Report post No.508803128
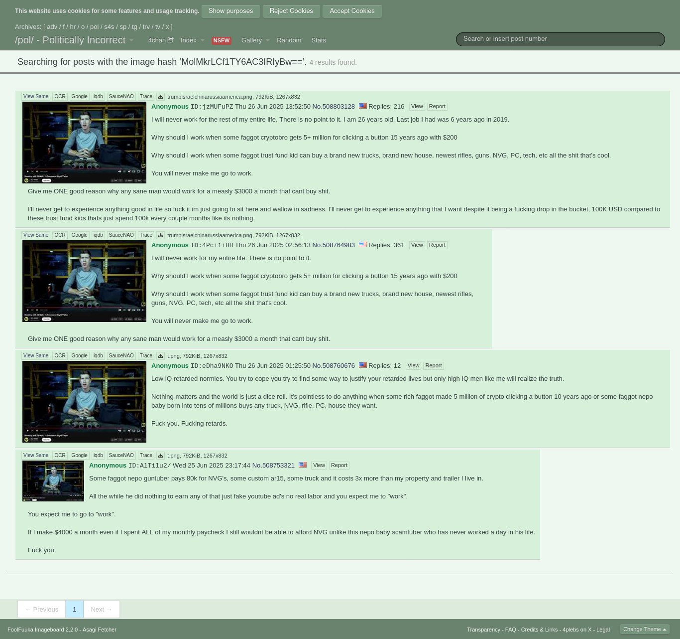 (437, 107)
